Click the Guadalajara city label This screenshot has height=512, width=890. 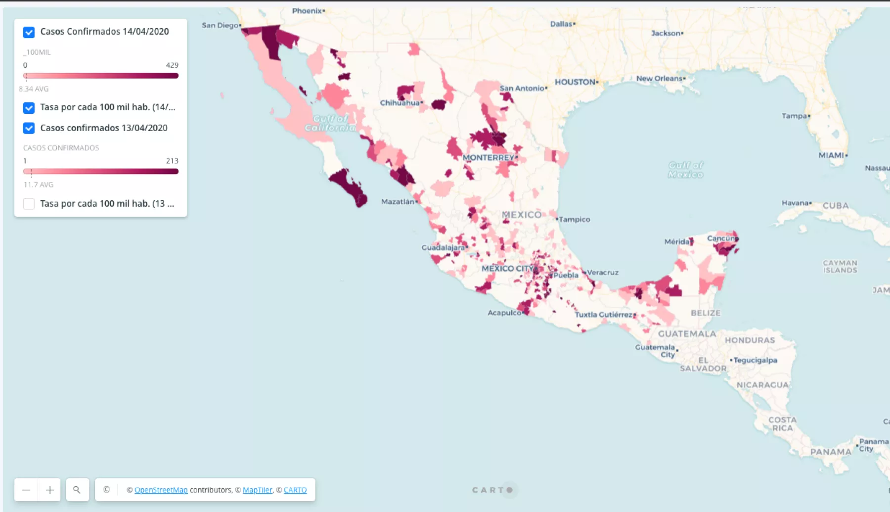(x=443, y=247)
